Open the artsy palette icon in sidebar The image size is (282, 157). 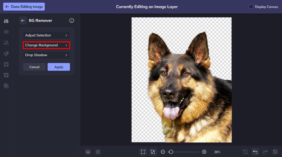point(6,53)
